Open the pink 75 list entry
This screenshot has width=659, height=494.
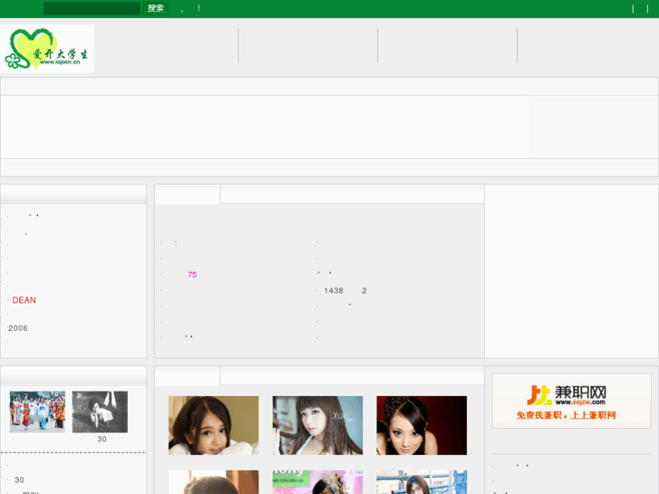[x=192, y=275]
